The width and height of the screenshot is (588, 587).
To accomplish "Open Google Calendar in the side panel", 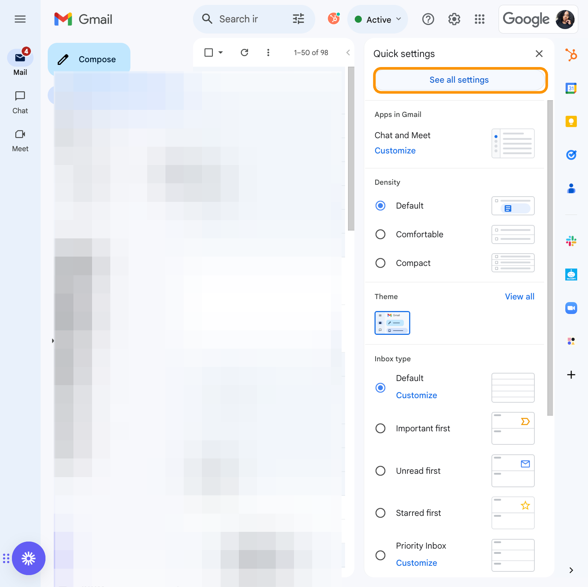I will (571, 88).
